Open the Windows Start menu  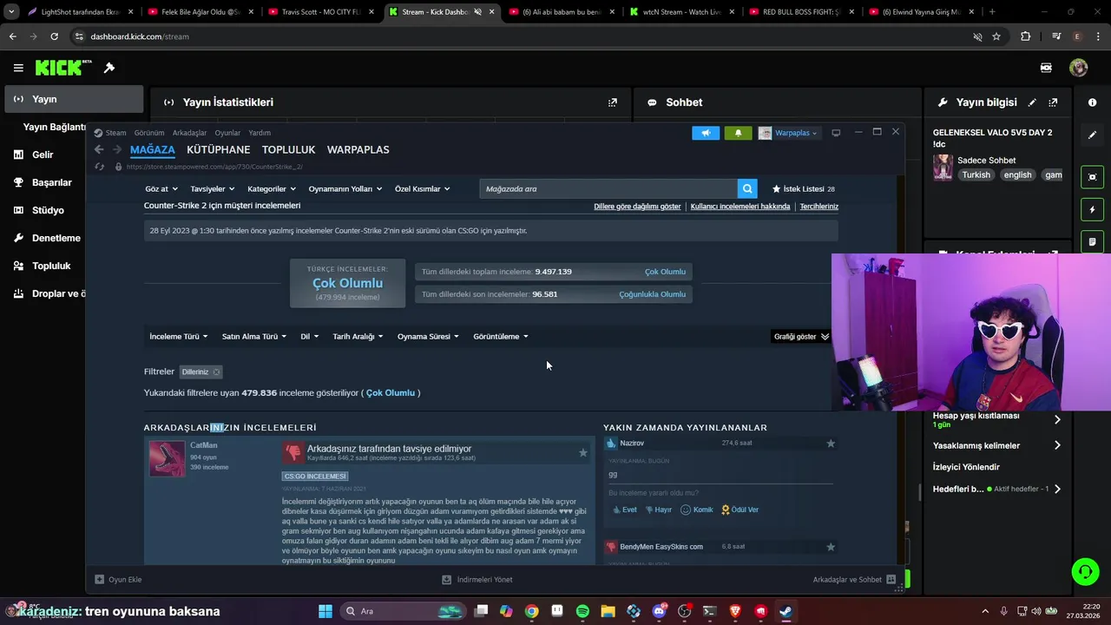(x=325, y=611)
